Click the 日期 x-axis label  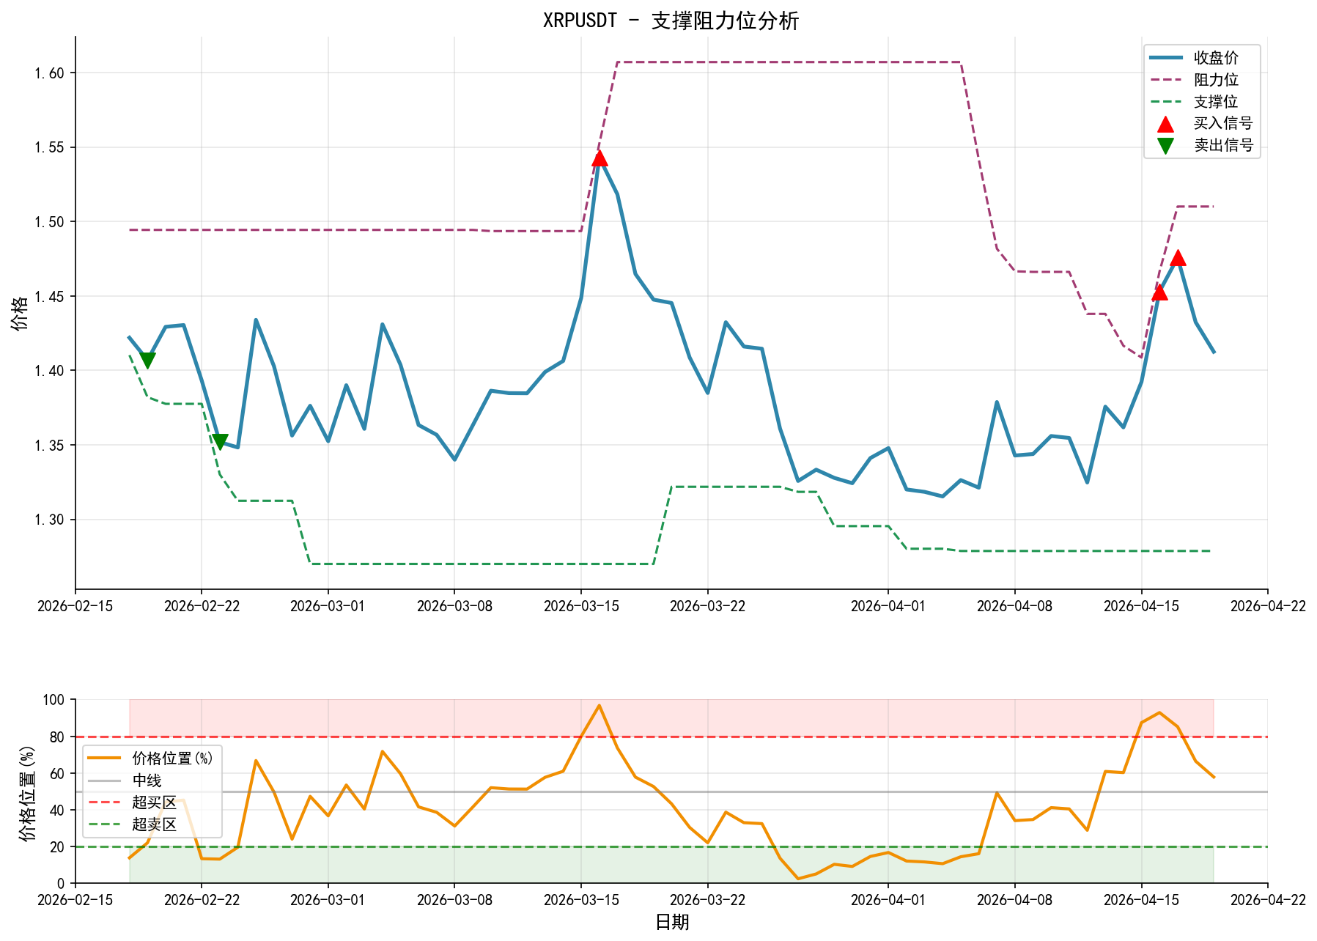point(671,922)
